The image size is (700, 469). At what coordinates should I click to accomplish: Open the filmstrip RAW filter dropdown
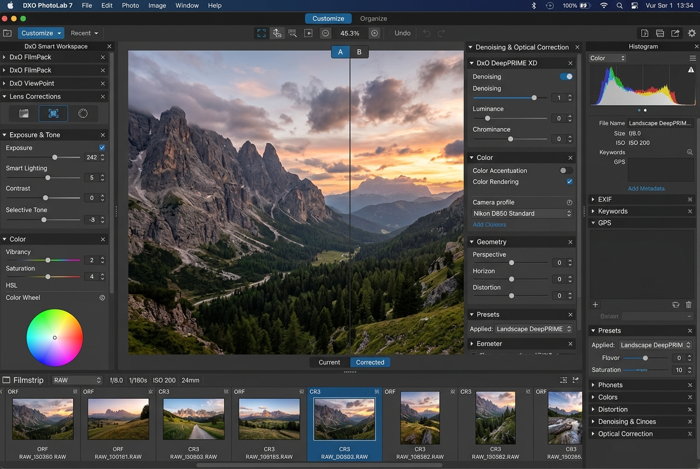77,380
